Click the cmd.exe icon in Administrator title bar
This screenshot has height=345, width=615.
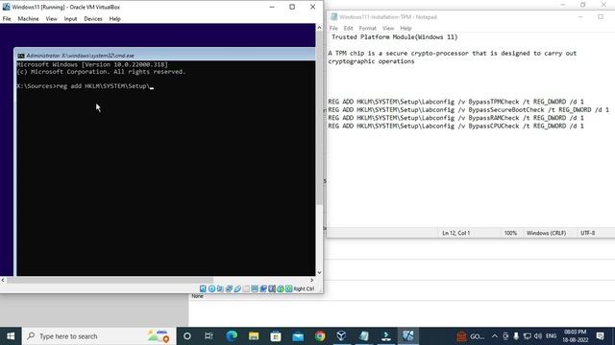click(x=21, y=56)
